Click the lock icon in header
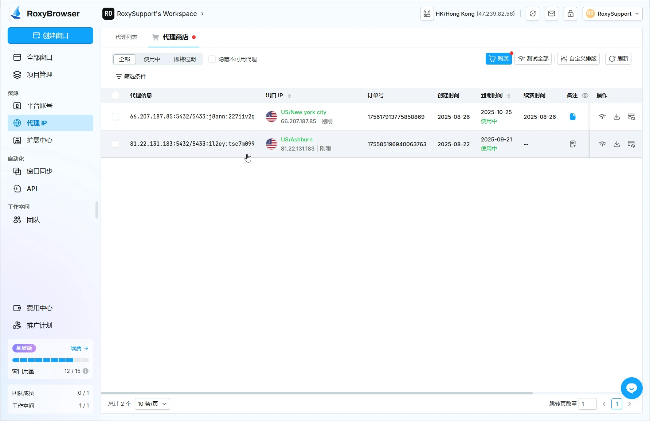Viewport: 650px width, 421px height. click(x=570, y=14)
